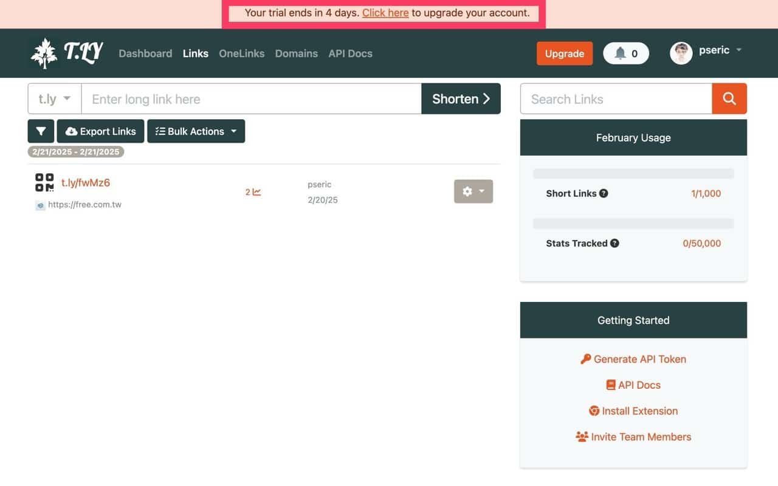Focus the 'Enter long link here' field

(251, 99)
